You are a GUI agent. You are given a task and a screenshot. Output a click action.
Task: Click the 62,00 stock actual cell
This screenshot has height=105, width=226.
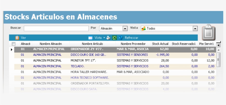(x=164, y=49)
